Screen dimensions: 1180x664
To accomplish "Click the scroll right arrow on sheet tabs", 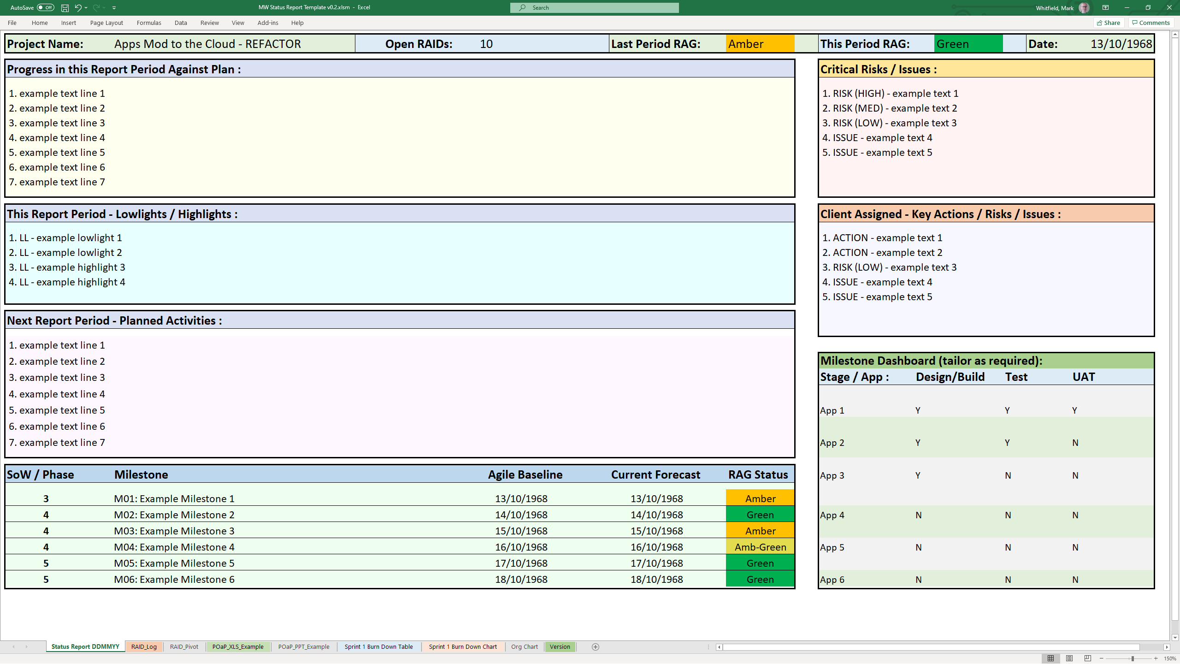I will (27, 647).
